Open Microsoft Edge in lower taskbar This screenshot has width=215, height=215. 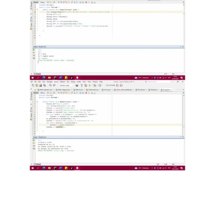(x=44, y=168)
